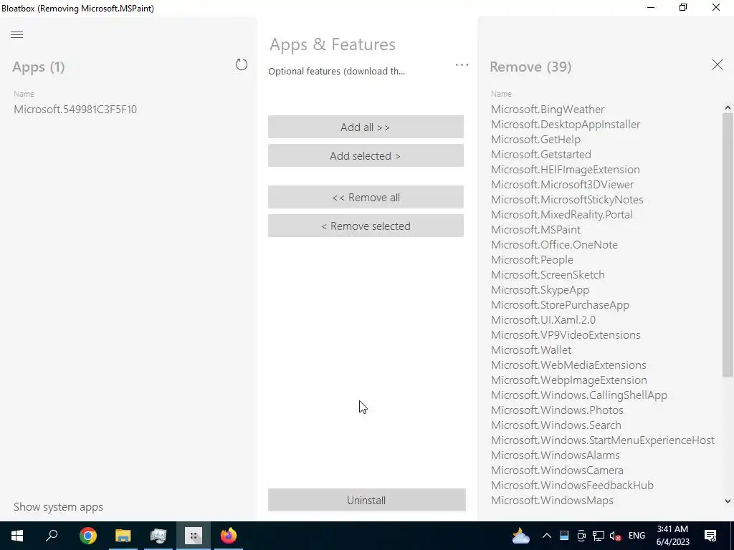Select Microsoft.ScreenSketch entry
Screen dimensions: 734x550
tap(548, 274)
